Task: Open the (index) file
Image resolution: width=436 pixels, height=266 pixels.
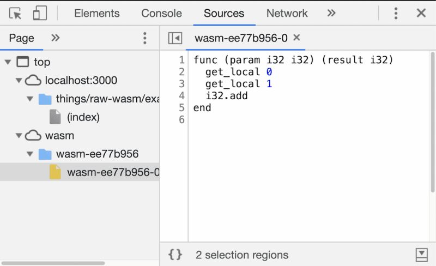Action: [x=83, y=117]
